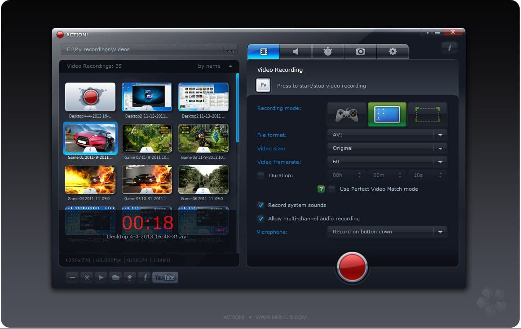
Task: Open the File format AVI dropdown
Action: (387, 135)
